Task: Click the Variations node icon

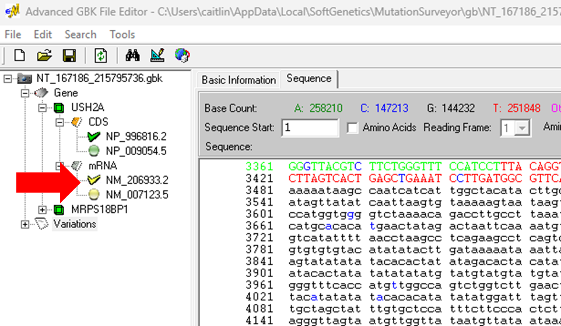Action: pos(41,224)
